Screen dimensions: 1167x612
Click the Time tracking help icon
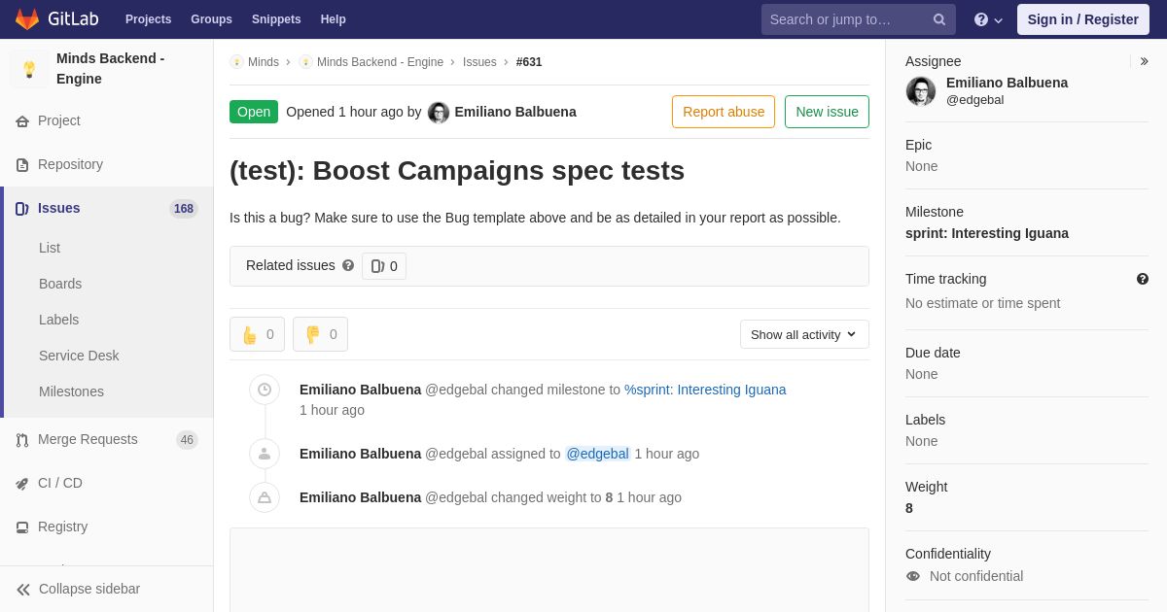pyautogui.click(x=1143, y=279)
